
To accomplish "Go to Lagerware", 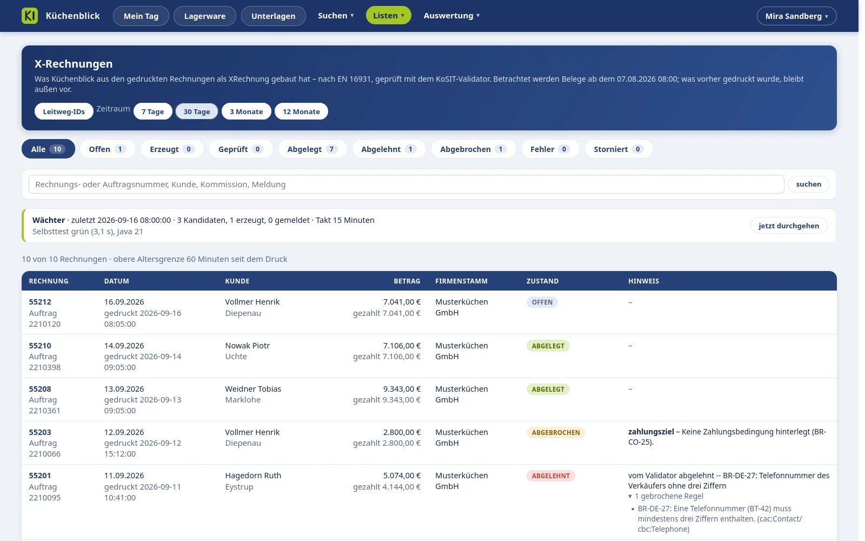I will pyautogui.click(x=205, y=16).
